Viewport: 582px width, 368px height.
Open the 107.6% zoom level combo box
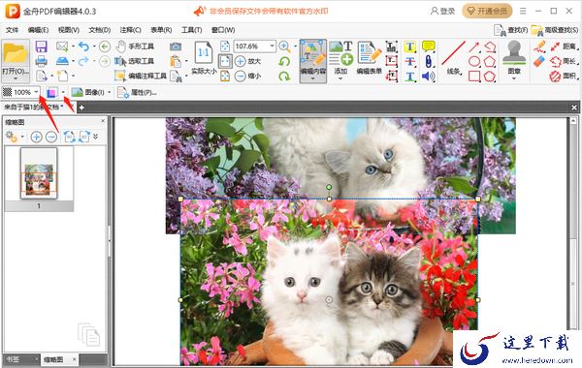[255, 46]
